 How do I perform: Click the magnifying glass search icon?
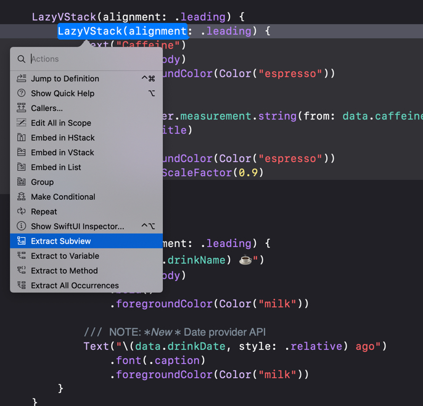coord(21,59)
